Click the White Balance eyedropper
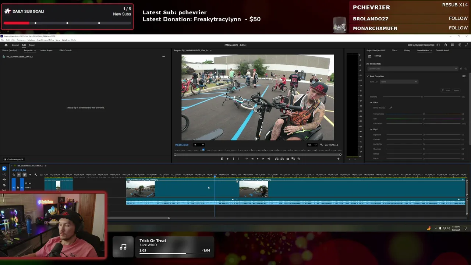This screenshot has height=265, width=471. (391, 108)
